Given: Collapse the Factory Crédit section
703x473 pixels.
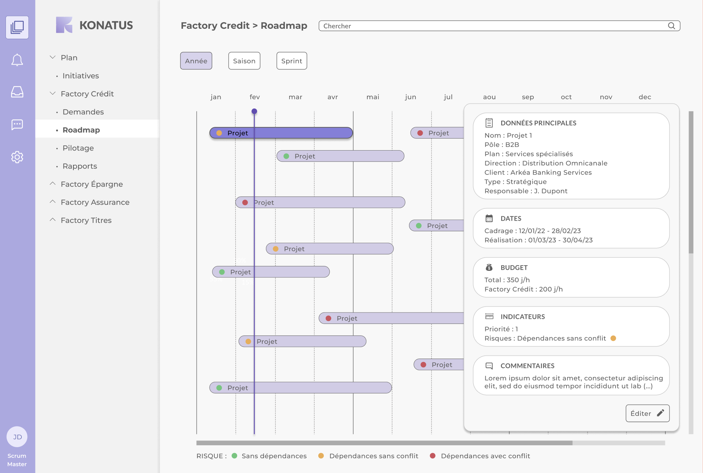Looking at the screenshot, I should click(x=53, y=93).
